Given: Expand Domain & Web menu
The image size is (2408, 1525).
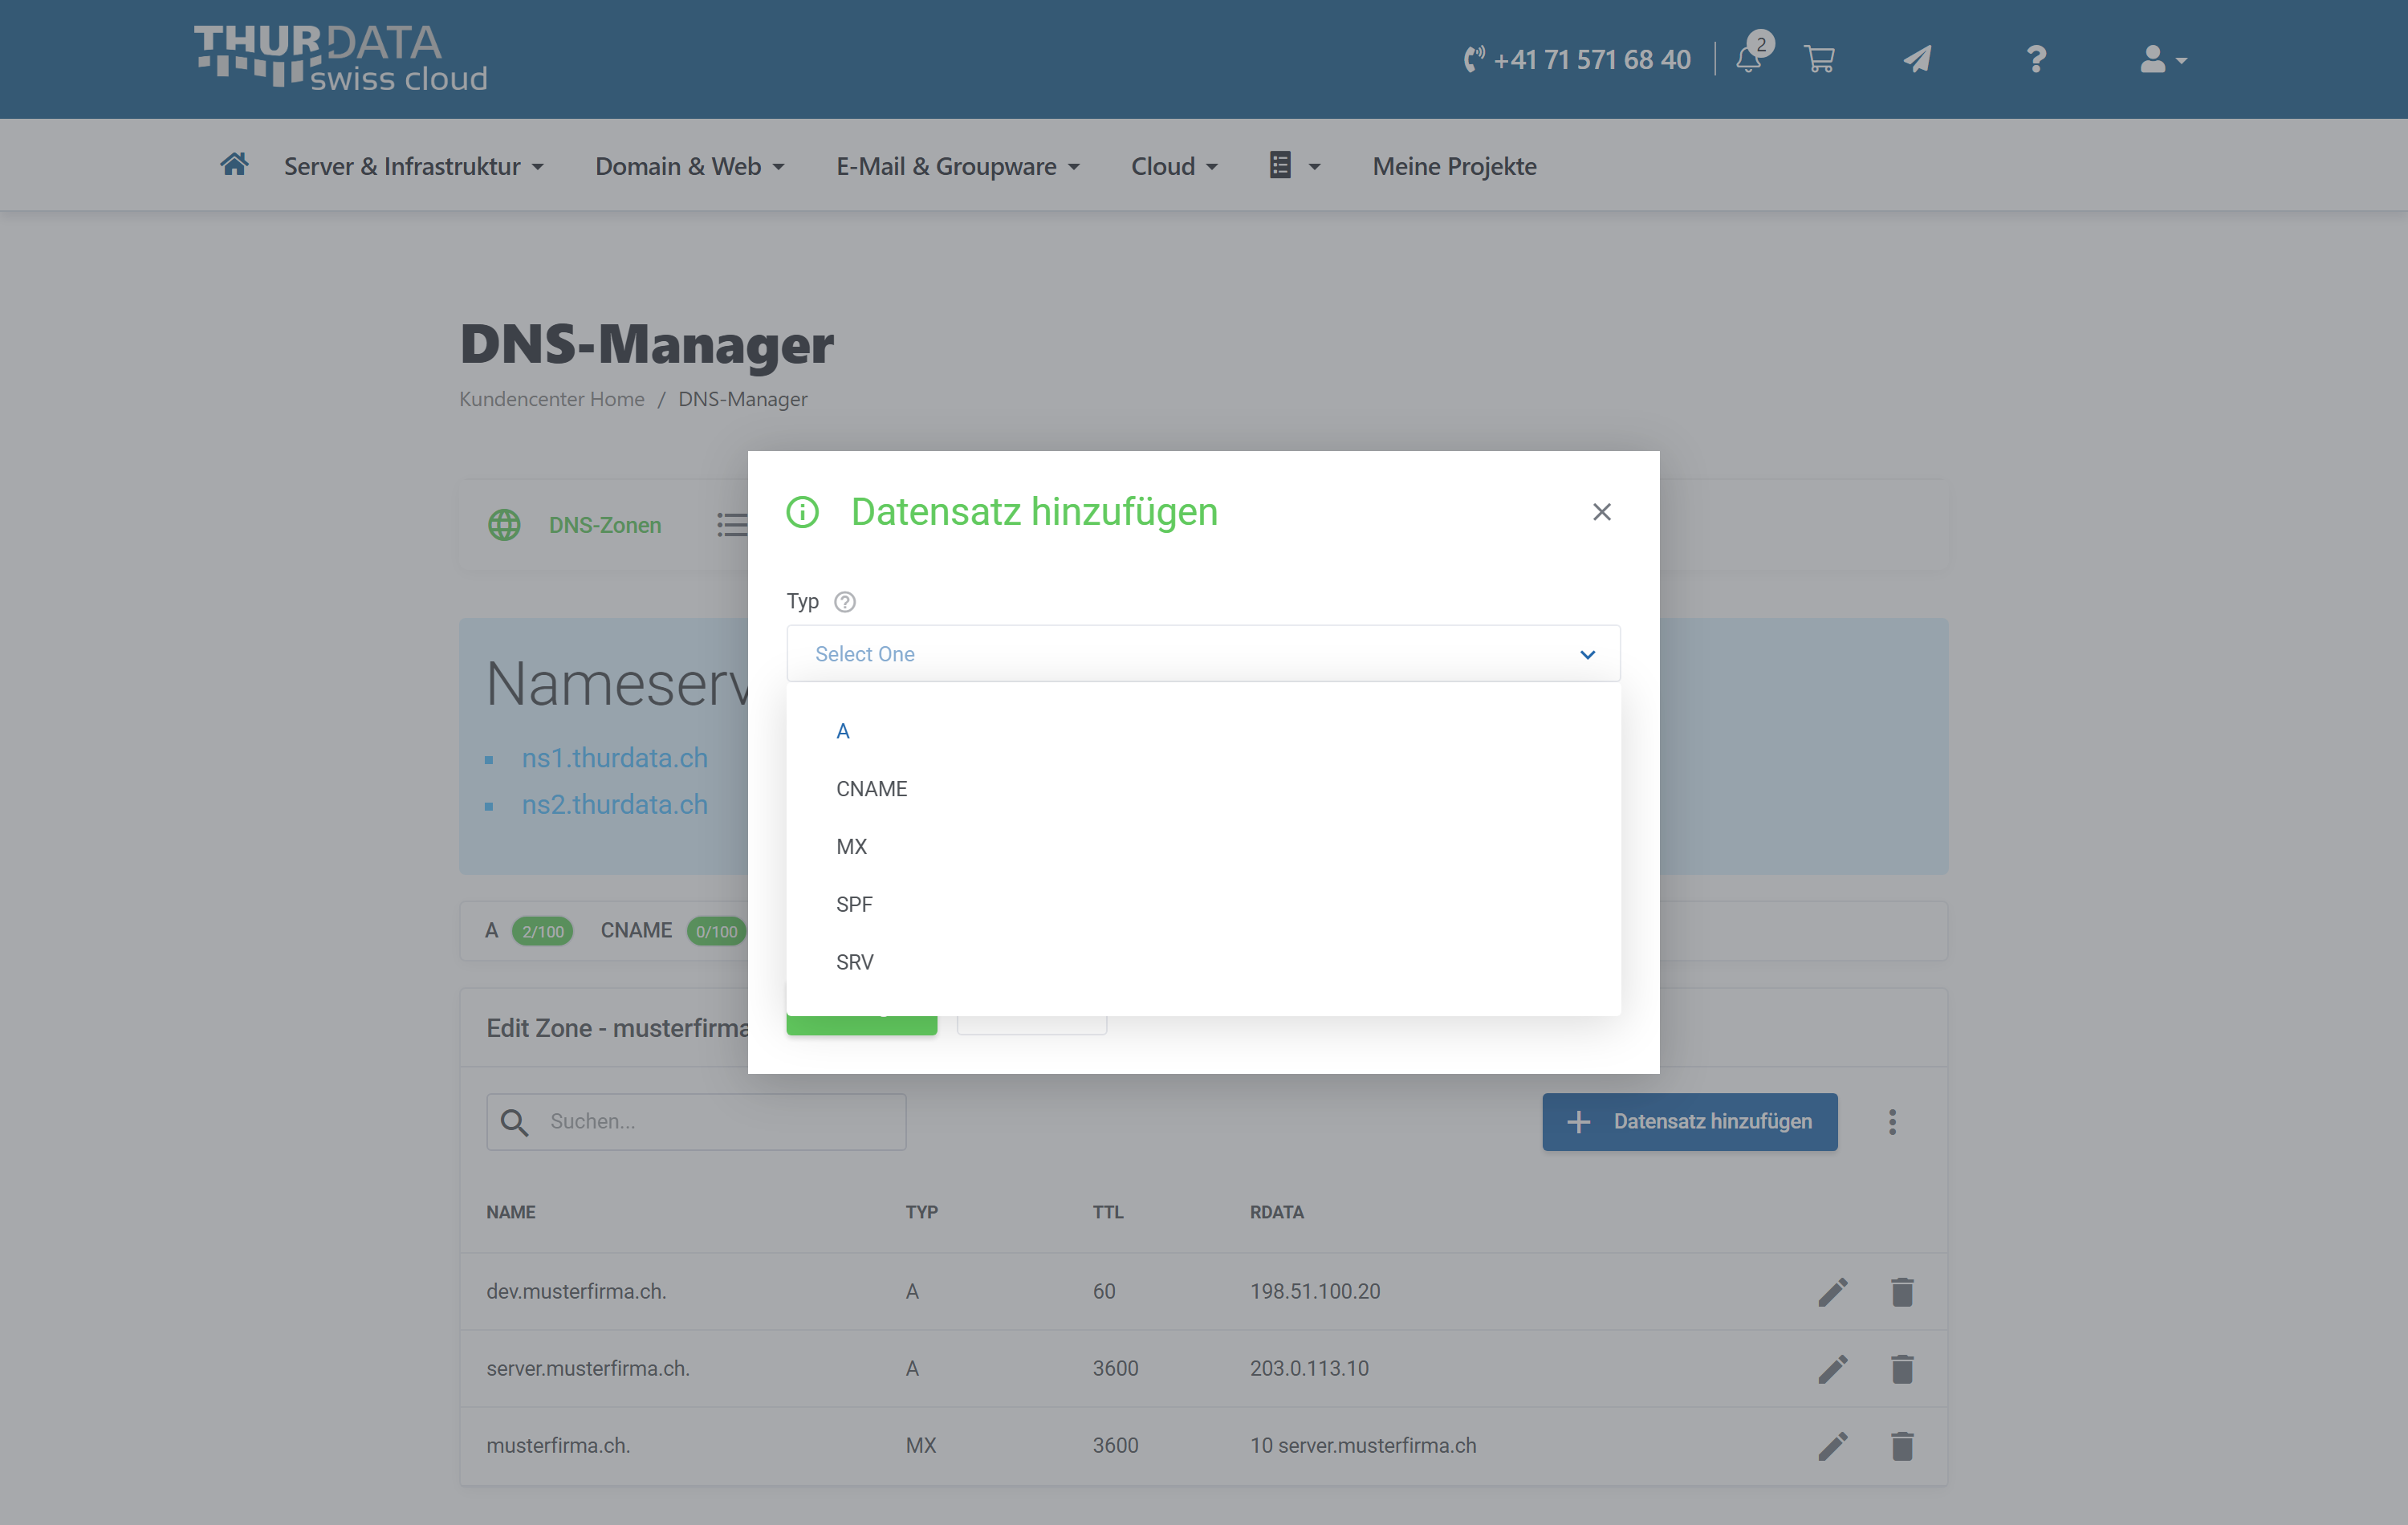Looking at the screenshot, I should [x=690, y=166].
